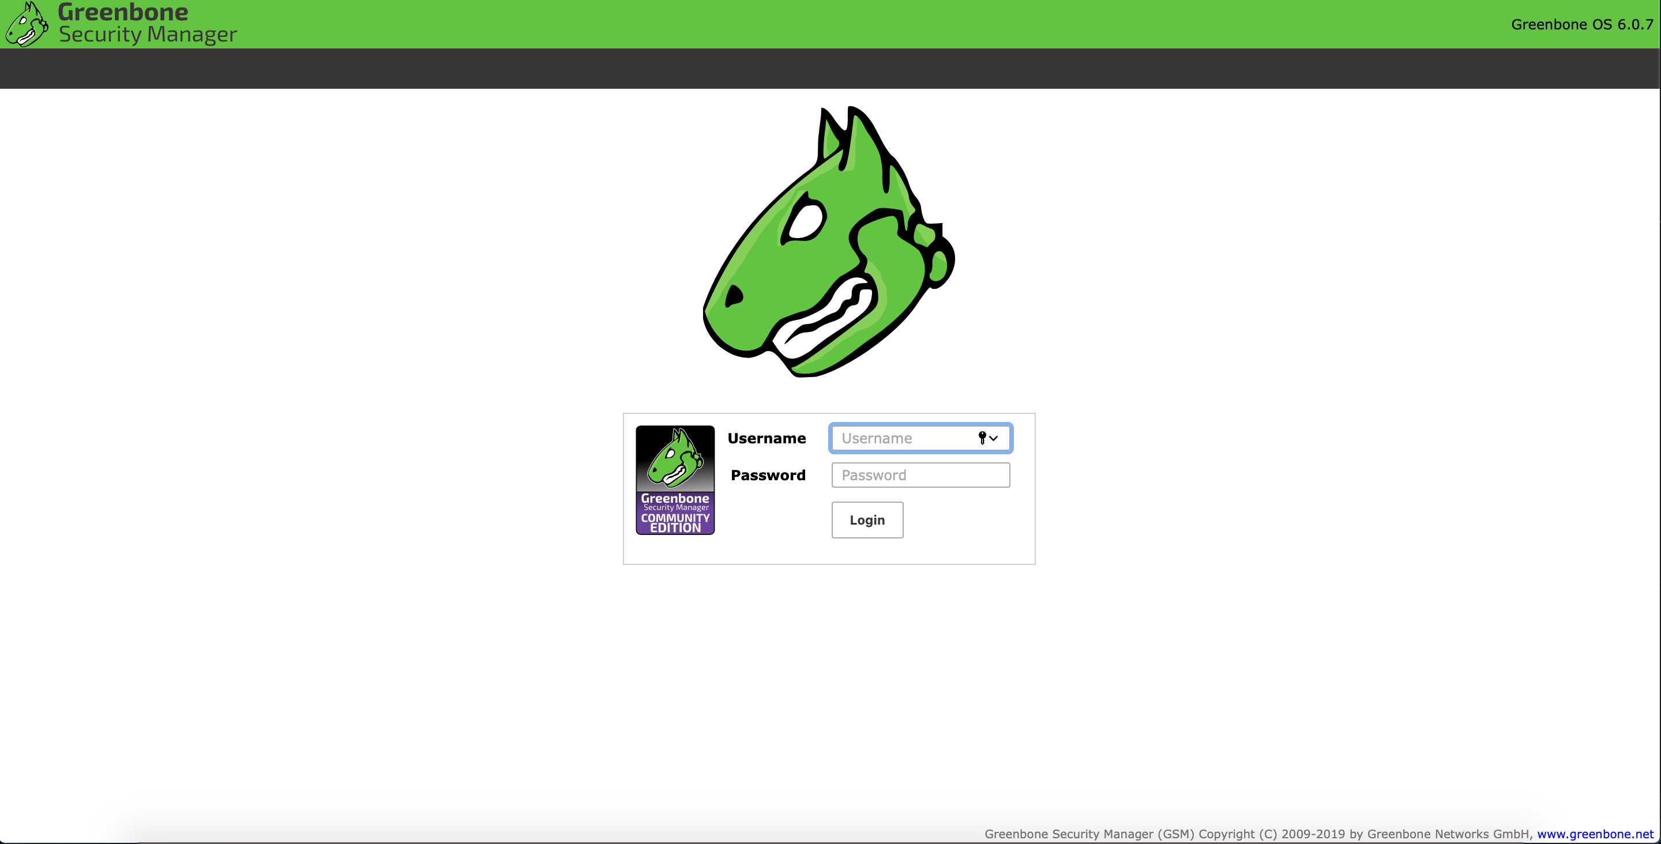Image resolution: width=1661 pixels, height=844 pixels.
Task: Click the Greenbone OS 6.0.7 version text
Action: pyautogui.click(x=1581, y=24)
